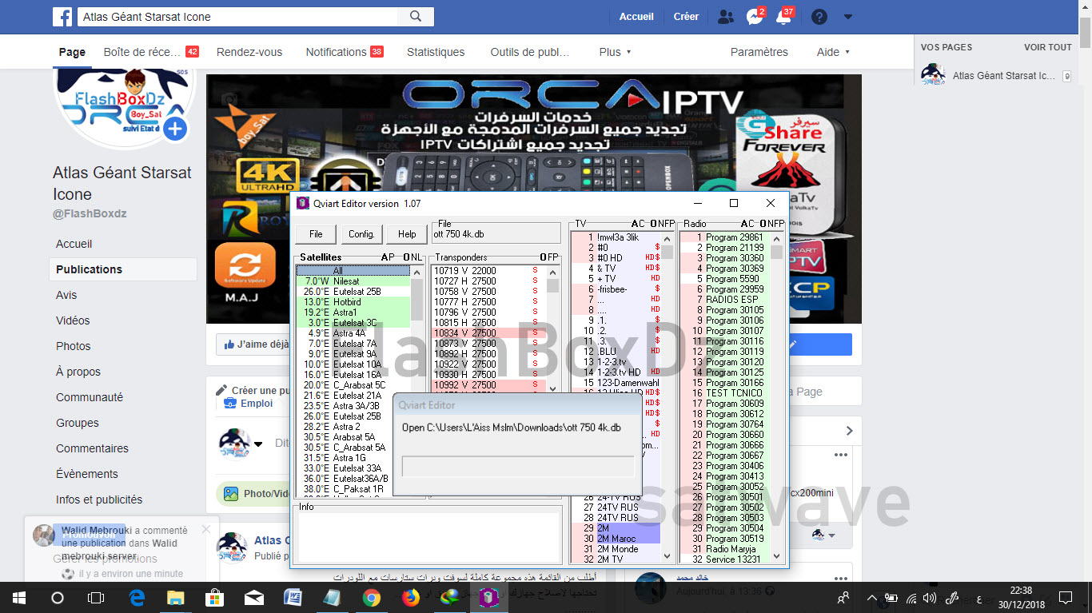
Task: Open Messenger messages icon
Action: click(x=754, y=17)
